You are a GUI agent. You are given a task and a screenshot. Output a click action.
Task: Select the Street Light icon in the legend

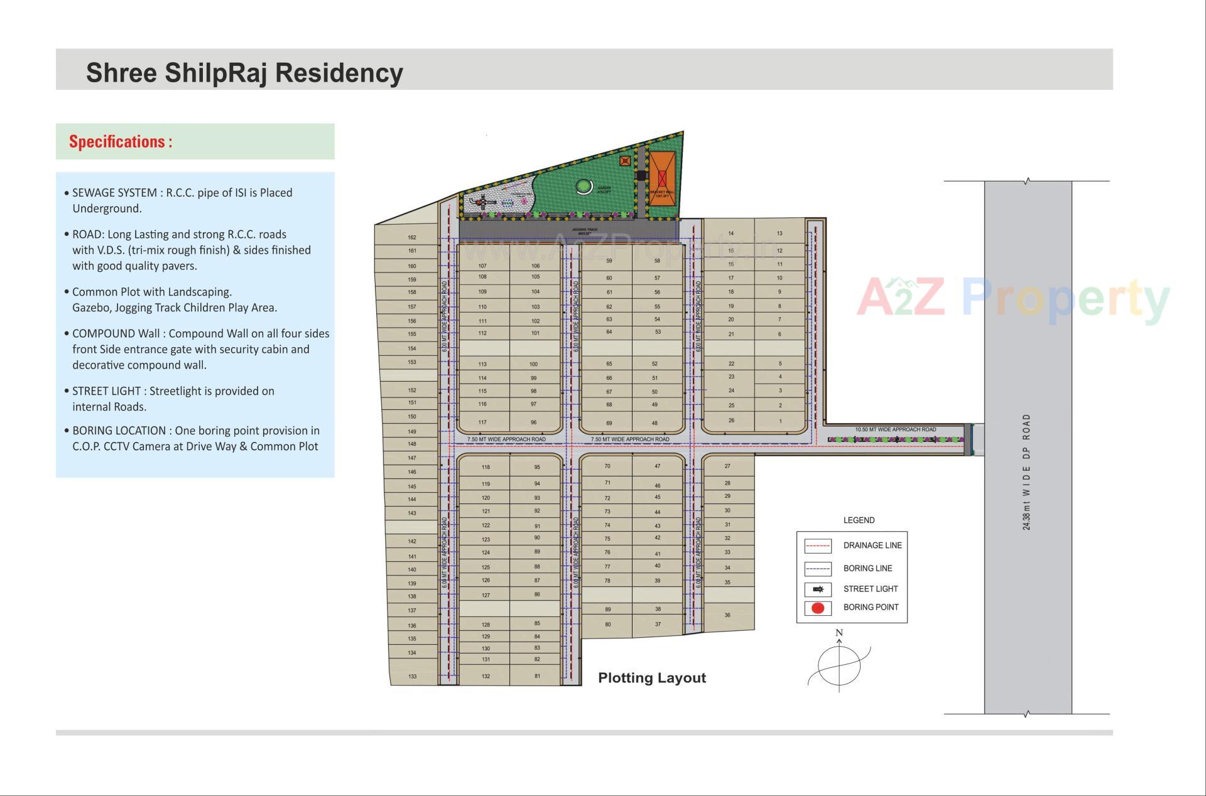(818, 589)
